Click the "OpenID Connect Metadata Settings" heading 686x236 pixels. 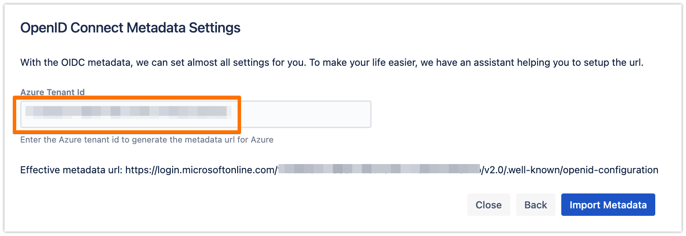130,28
